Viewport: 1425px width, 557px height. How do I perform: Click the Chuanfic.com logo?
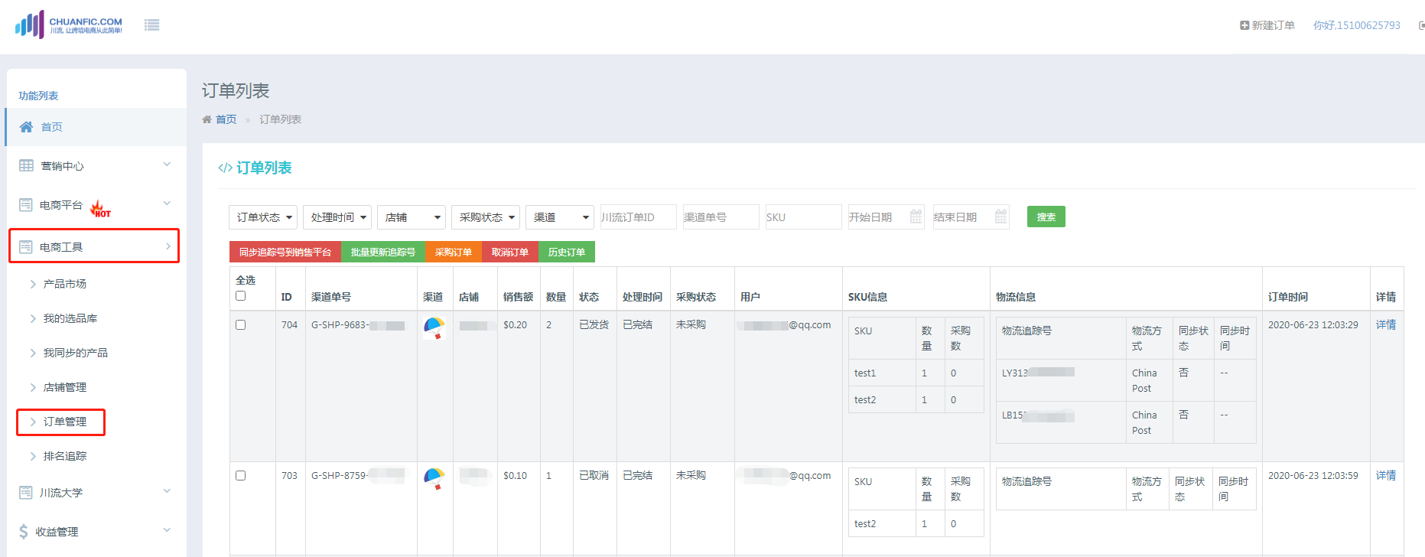point(69,24)
